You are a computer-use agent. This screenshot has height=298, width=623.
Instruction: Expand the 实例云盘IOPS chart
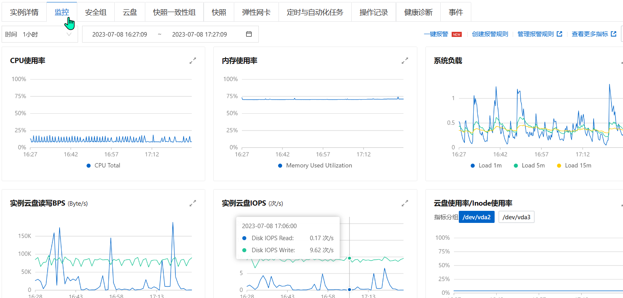point(405,203)
